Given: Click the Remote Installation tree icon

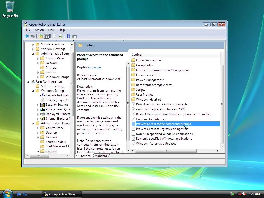Looking at the screenshot, I should point(43,95).
